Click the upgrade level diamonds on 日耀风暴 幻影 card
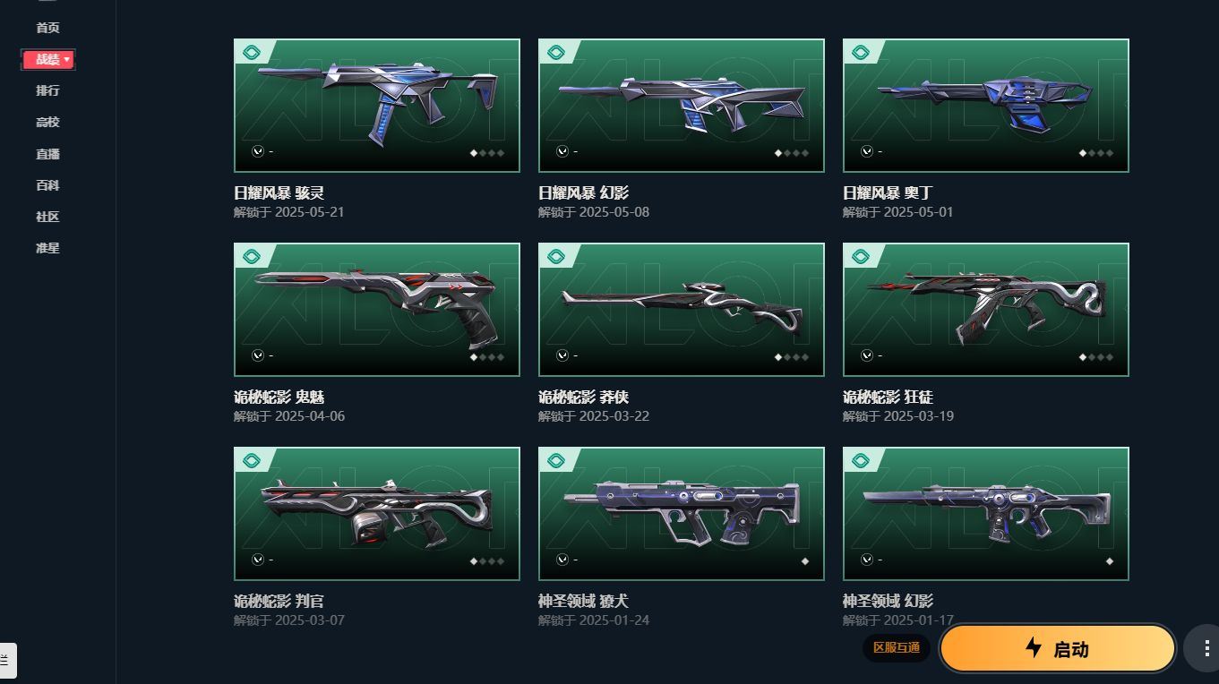Viewport: 1219px width, 684px height. pyautogui.click(x=792, y=153)
